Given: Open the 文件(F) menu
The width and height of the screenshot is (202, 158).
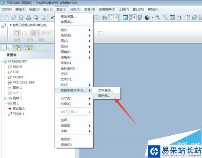Looking at the screenshot, I should click(x=7, y=9).
